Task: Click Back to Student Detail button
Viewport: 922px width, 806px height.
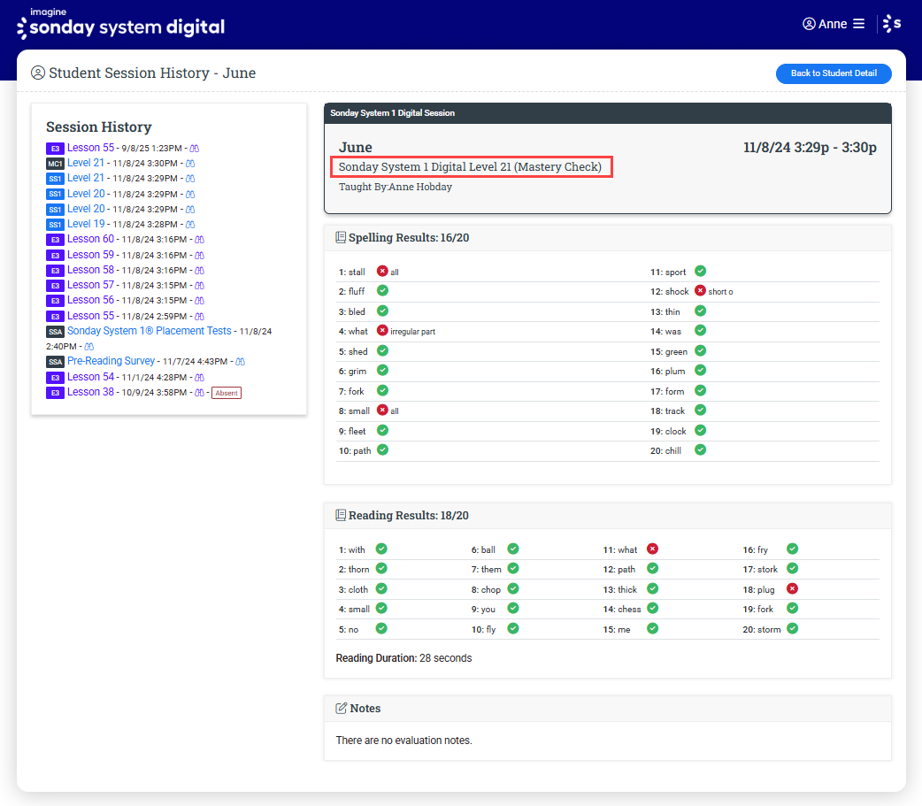Action: (834, 73)
